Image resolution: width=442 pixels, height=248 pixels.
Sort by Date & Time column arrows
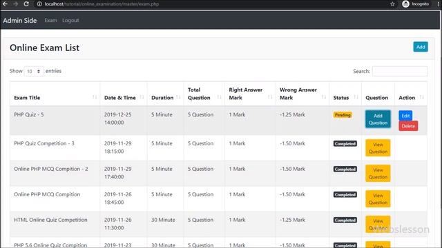[x=142, y=97]
